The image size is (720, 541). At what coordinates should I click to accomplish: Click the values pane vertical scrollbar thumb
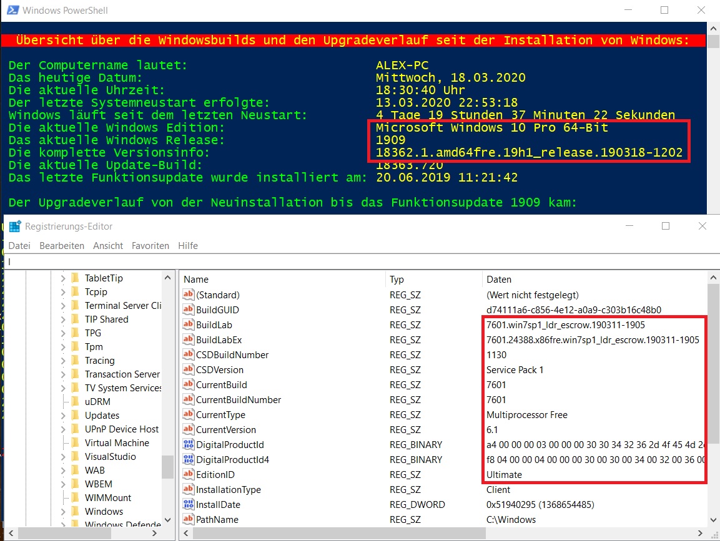[713, 364]
